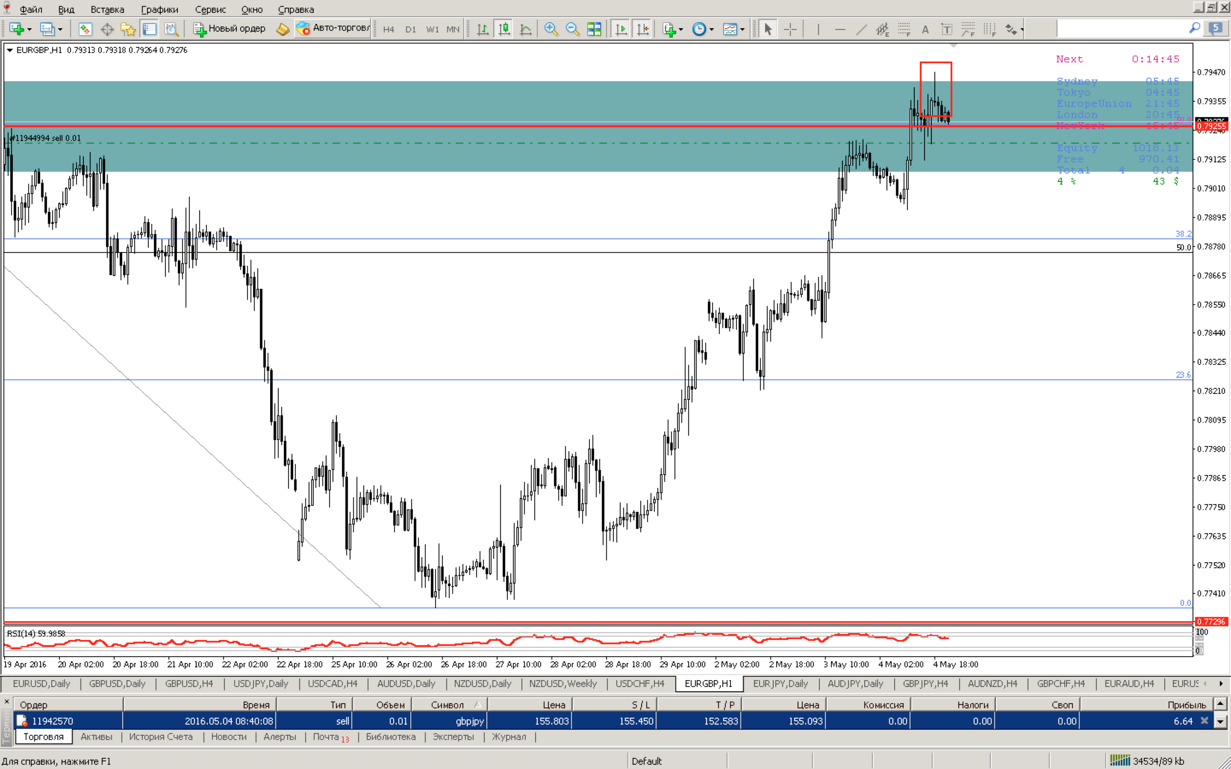This screenshot has height=769, width=1231.
Task: Click the Periods clock icon
Action: (699, 29)
